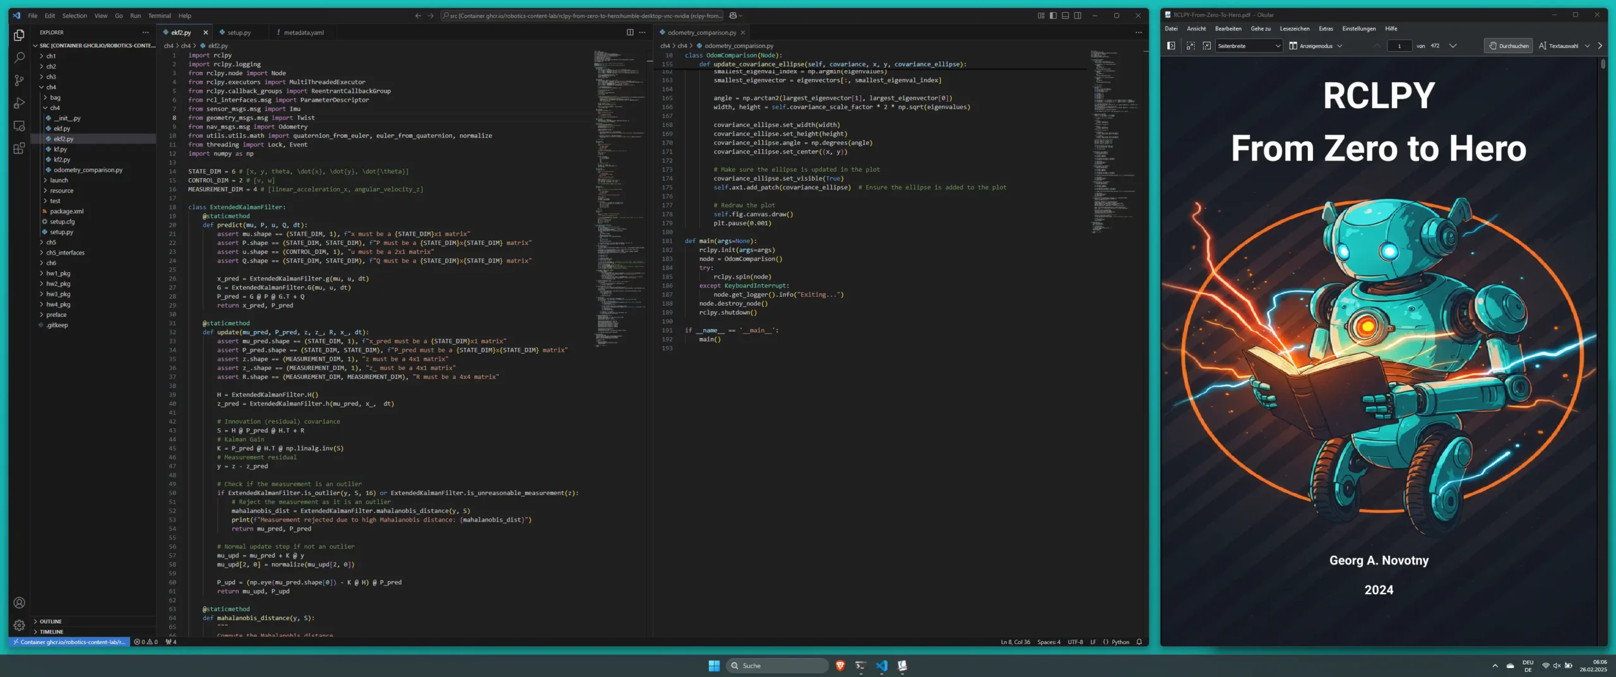
Task: Click the Okular page number input field
Action: [1399, 45]
